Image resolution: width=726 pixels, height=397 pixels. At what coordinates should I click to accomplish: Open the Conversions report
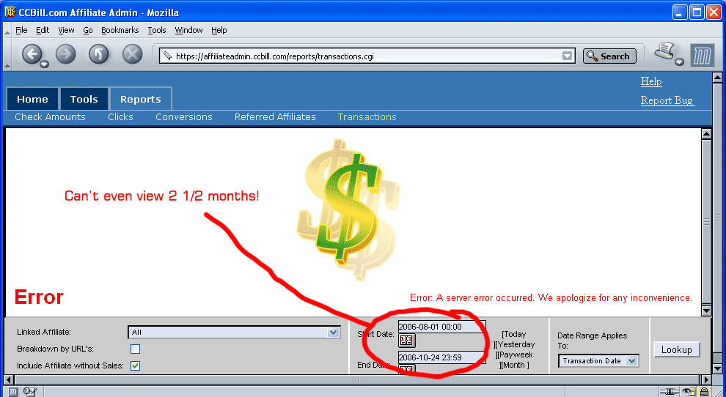[184, 117]
